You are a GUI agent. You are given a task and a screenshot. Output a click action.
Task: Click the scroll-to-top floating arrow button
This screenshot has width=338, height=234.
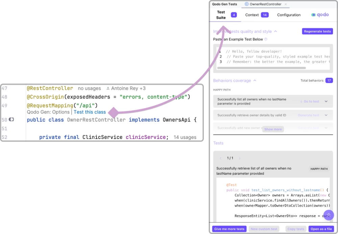coord(329,215)
